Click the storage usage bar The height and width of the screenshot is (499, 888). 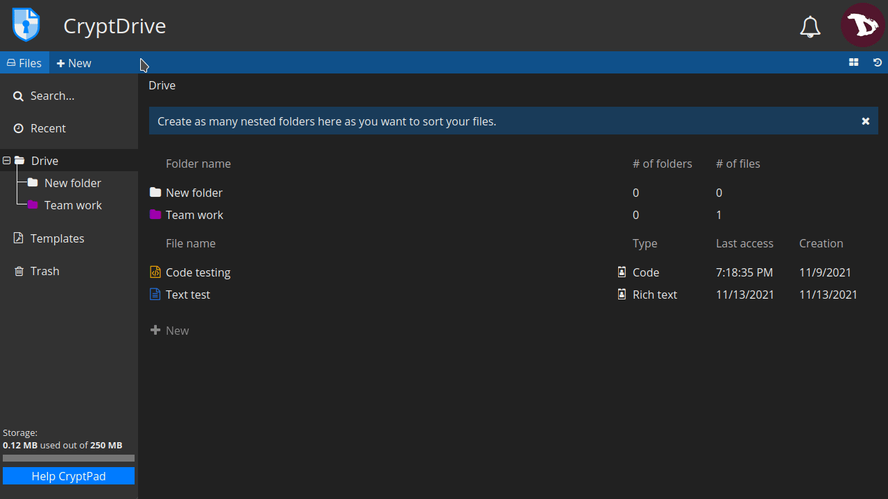coord(69,458)
